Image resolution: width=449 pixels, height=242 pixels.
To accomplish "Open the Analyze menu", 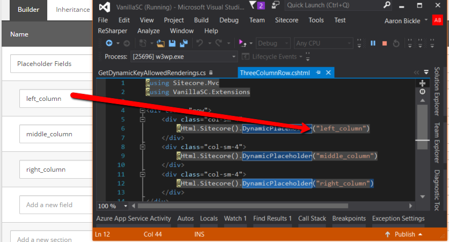I will tap(149, 31).
